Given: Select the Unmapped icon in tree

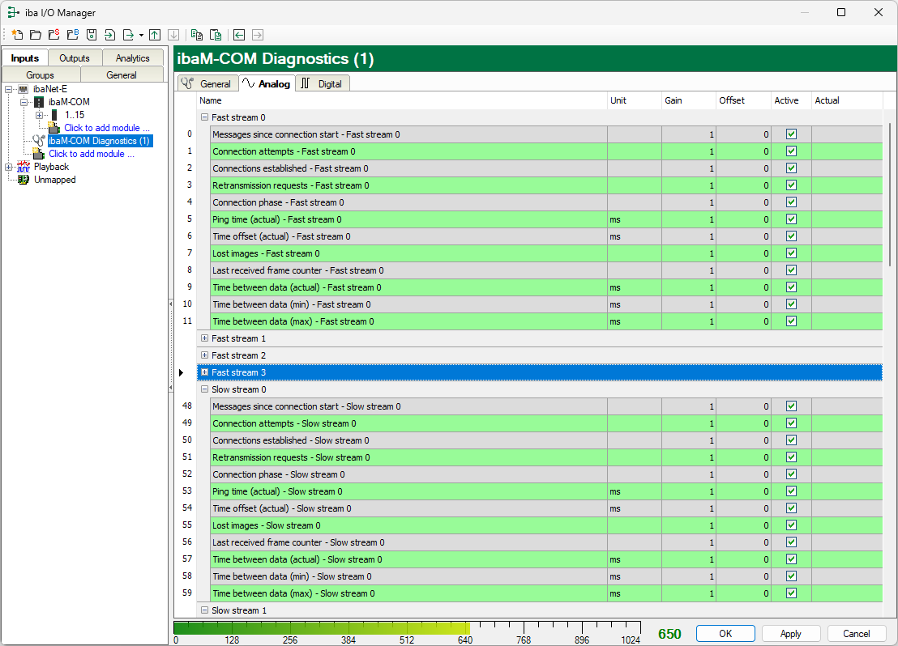Looking at the screenshot, I should 24,180.
